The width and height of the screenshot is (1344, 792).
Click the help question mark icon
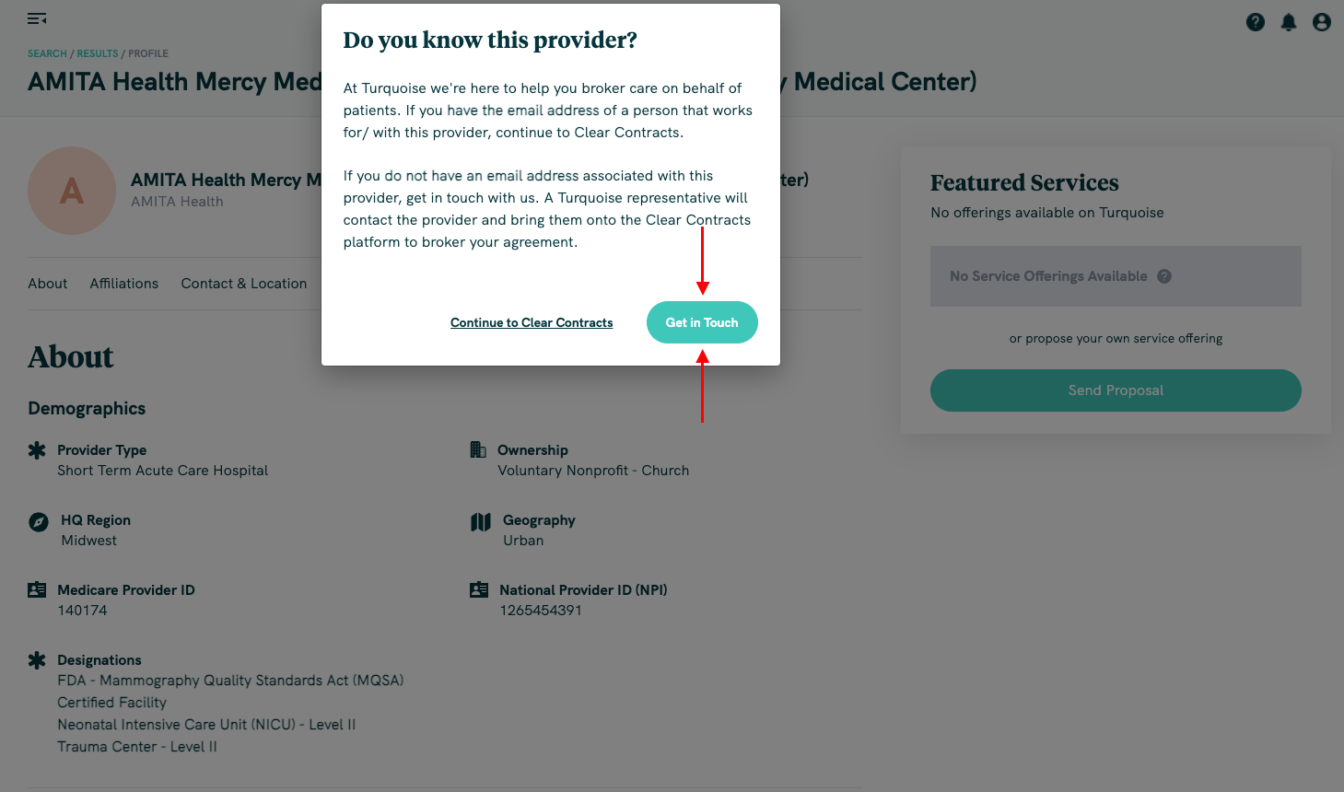click(x=1256, y=22)
